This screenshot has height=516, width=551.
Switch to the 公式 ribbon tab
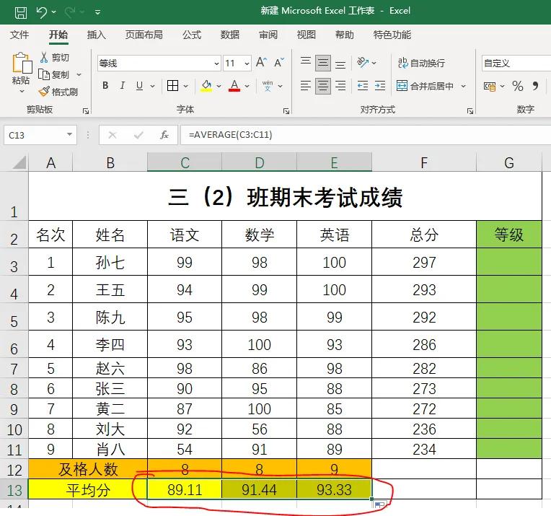pos(192,35)
